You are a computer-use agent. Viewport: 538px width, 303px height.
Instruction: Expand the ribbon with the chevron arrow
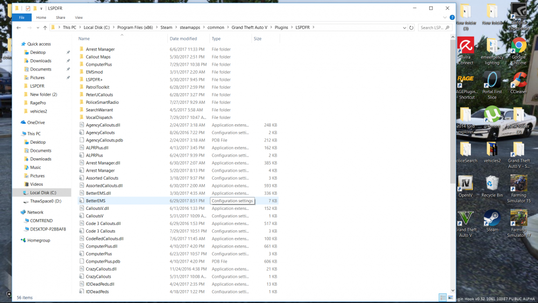click(445, 18)
